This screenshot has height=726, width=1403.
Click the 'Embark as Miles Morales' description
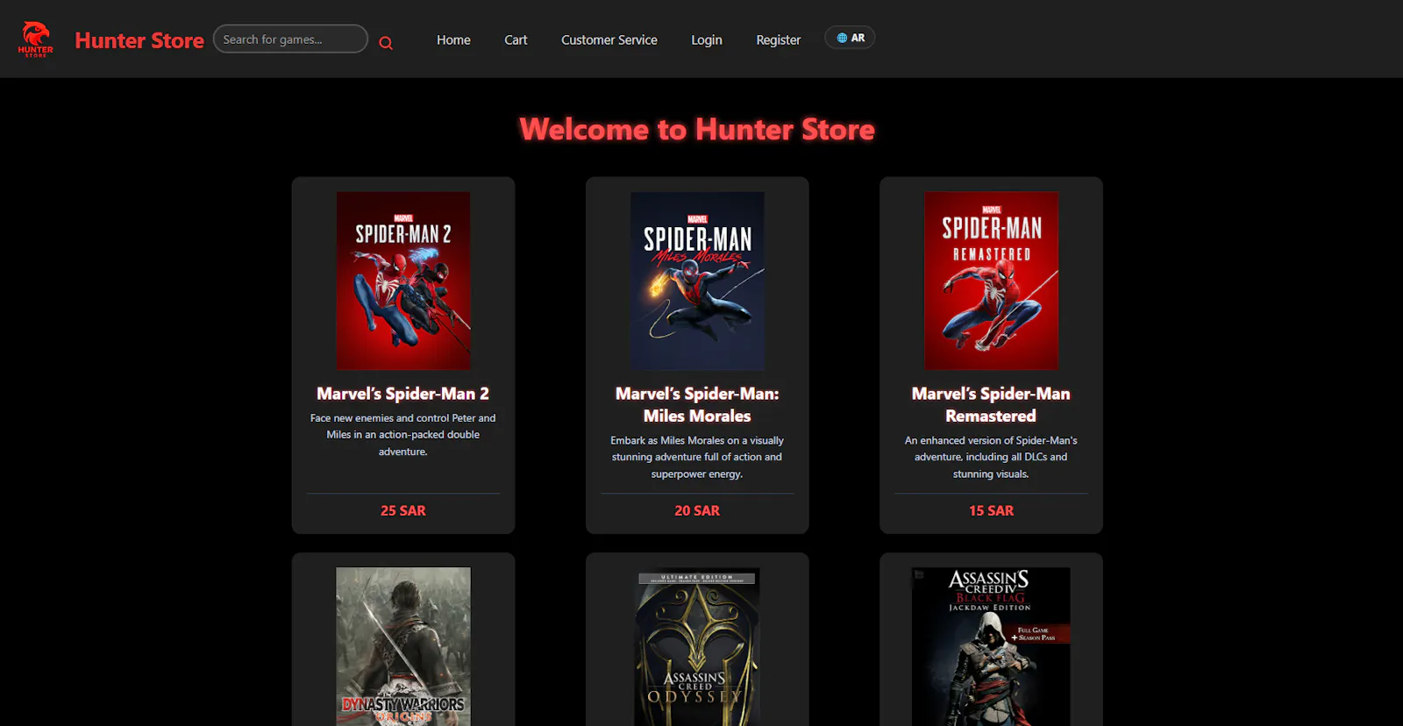tap(697, 457)
